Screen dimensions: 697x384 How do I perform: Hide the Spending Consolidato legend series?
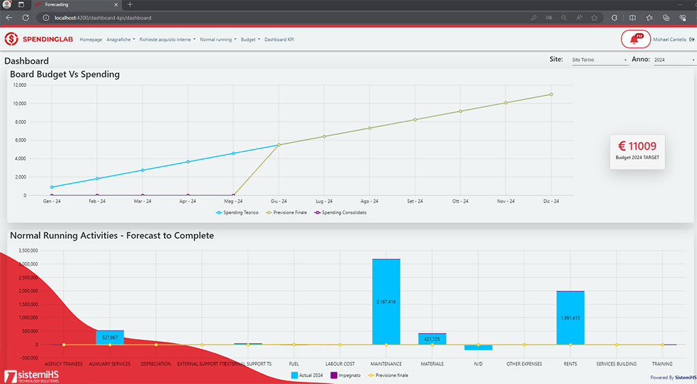click(340, 213)
